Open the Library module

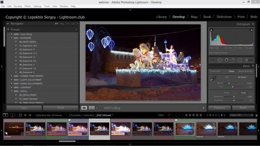162,17
